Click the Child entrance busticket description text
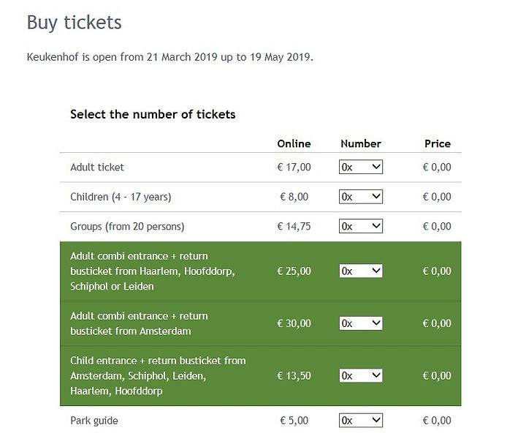 [158, 375]
